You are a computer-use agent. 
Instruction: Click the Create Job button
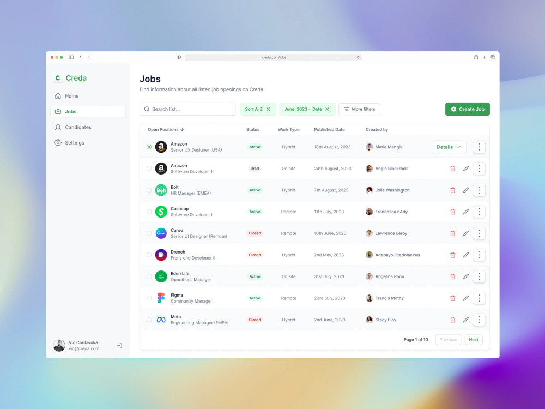tap(468, 109)
